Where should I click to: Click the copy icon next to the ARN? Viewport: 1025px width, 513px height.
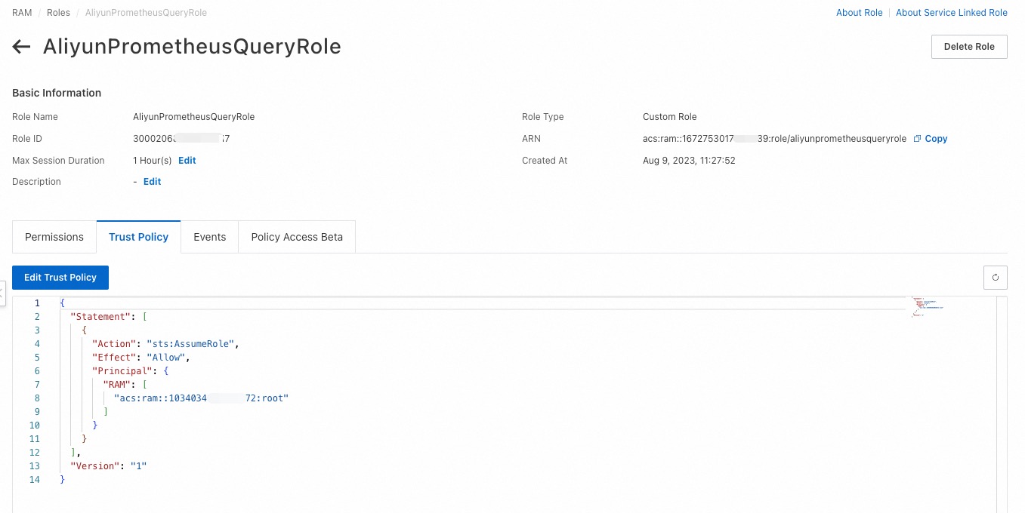(x=917, y=139)
